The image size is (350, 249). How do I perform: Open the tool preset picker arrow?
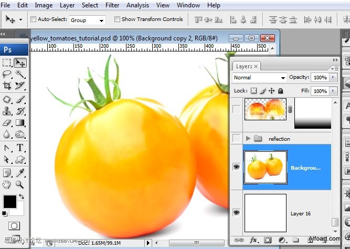21,19
